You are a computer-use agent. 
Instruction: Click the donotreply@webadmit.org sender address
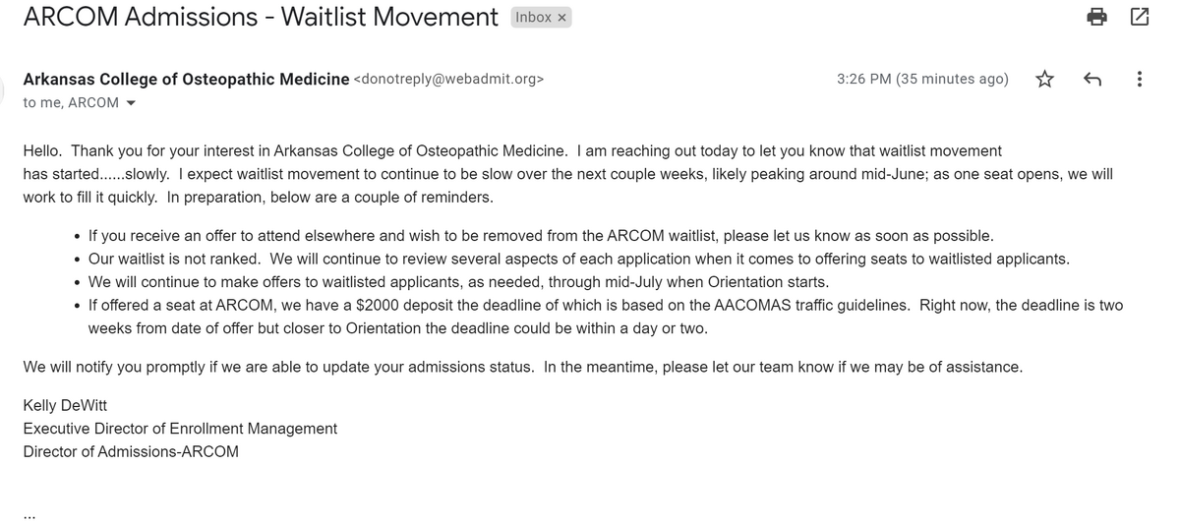(448, 80)
